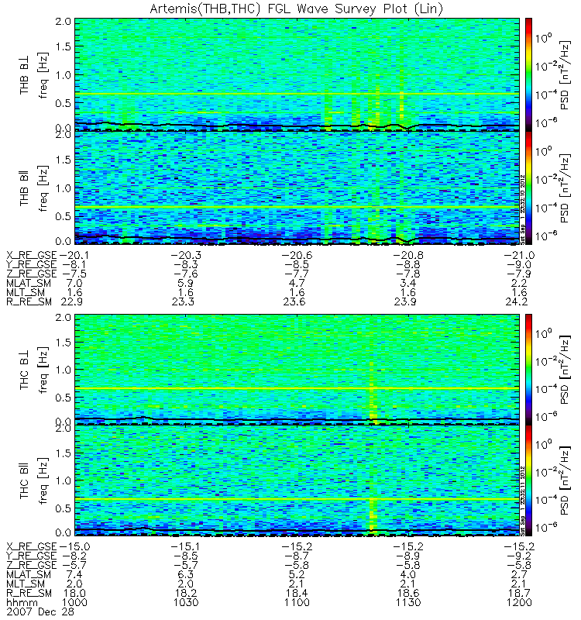Click the MLAT_SM value '7.0'
Image resolution: width=581 pixels, height=620 pixels.
[x=74, y=283]
